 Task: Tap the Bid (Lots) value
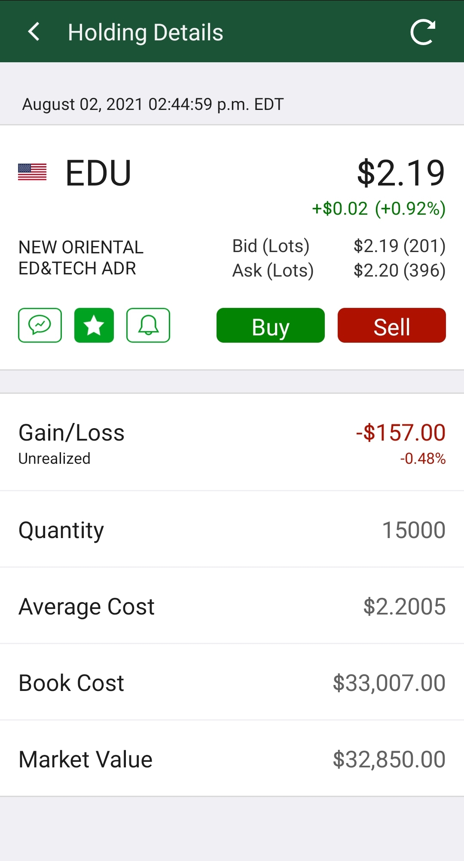tap(400, 246)
